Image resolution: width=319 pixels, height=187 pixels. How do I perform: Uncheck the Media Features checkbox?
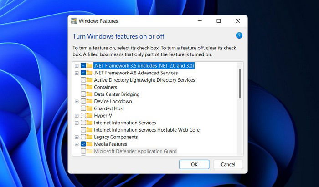(83, 144)
